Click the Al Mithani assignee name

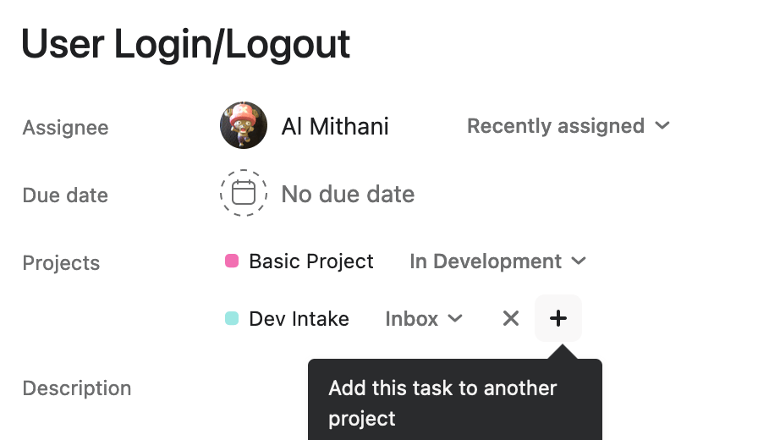click(x=335, y=126)
